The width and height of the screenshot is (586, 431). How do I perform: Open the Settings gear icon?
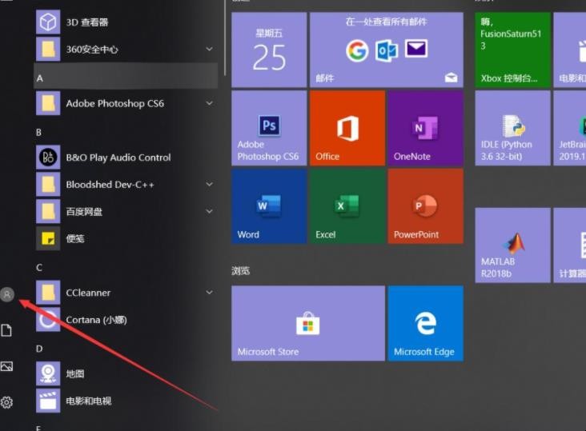[x=6, y=402]
